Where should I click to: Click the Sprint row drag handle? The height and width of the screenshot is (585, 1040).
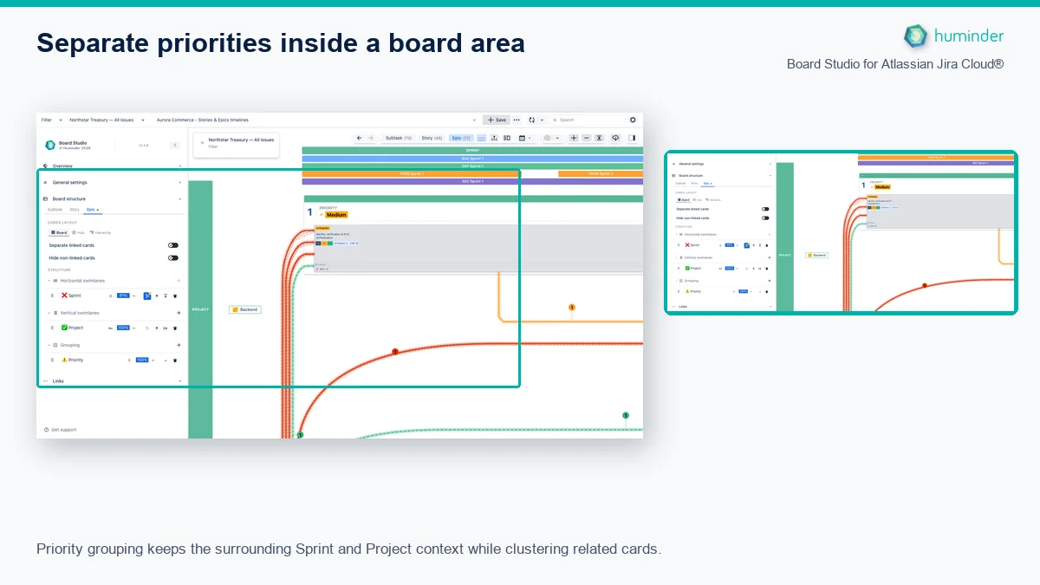[x=52, y=296]
